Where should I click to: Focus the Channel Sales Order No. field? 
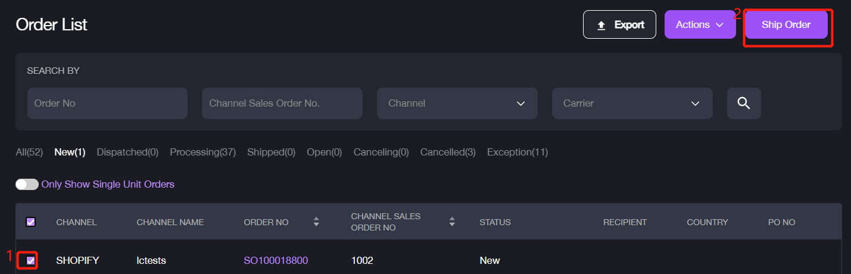coord(282,103)
